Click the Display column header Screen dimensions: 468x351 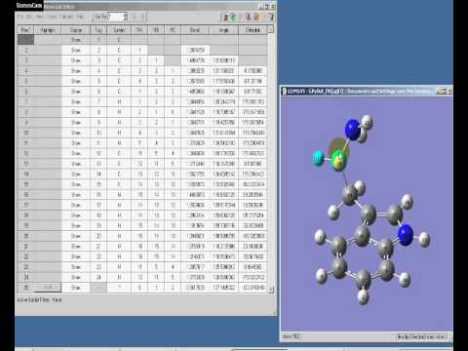pyautogui.click(x=76, y=30)
